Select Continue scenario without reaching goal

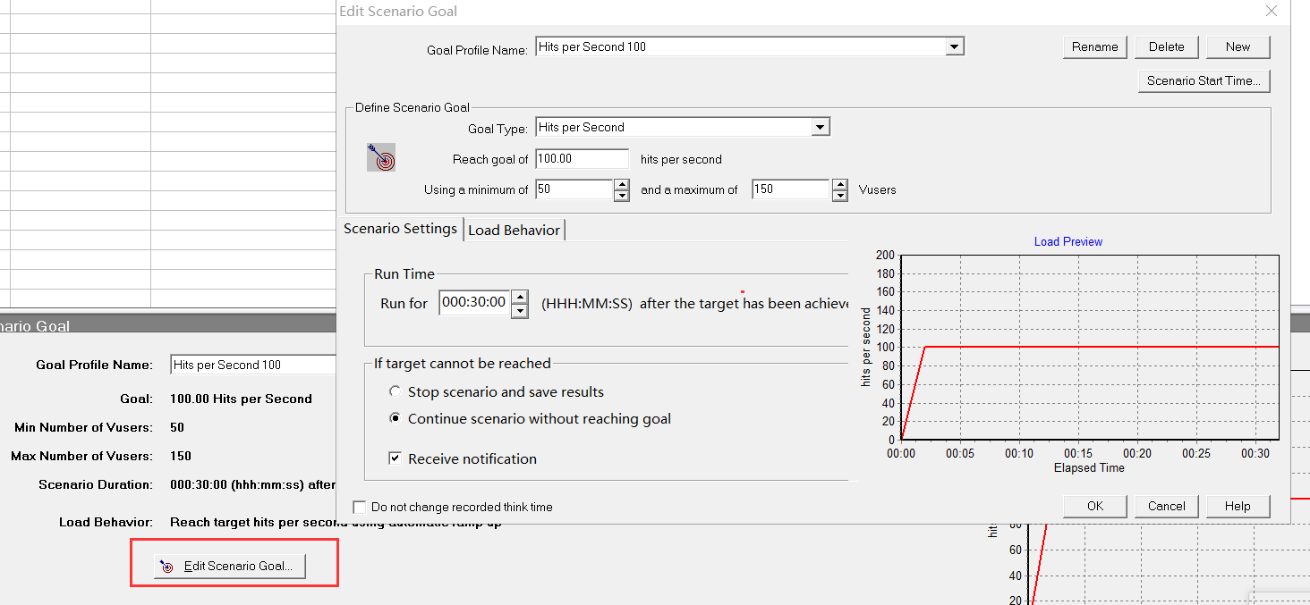(395, 418)
